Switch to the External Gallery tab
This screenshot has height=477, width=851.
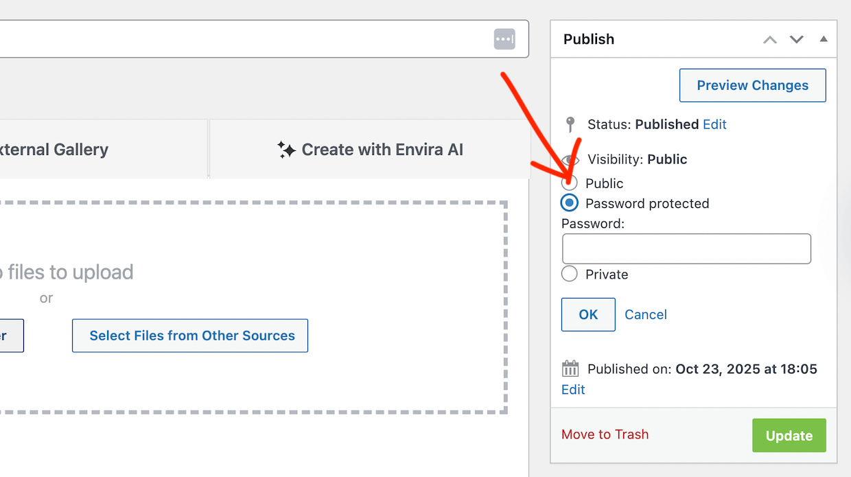[x=104, y=149]
